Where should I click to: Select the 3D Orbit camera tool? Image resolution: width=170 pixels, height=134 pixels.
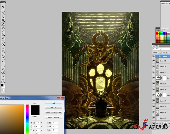point(3,73)
